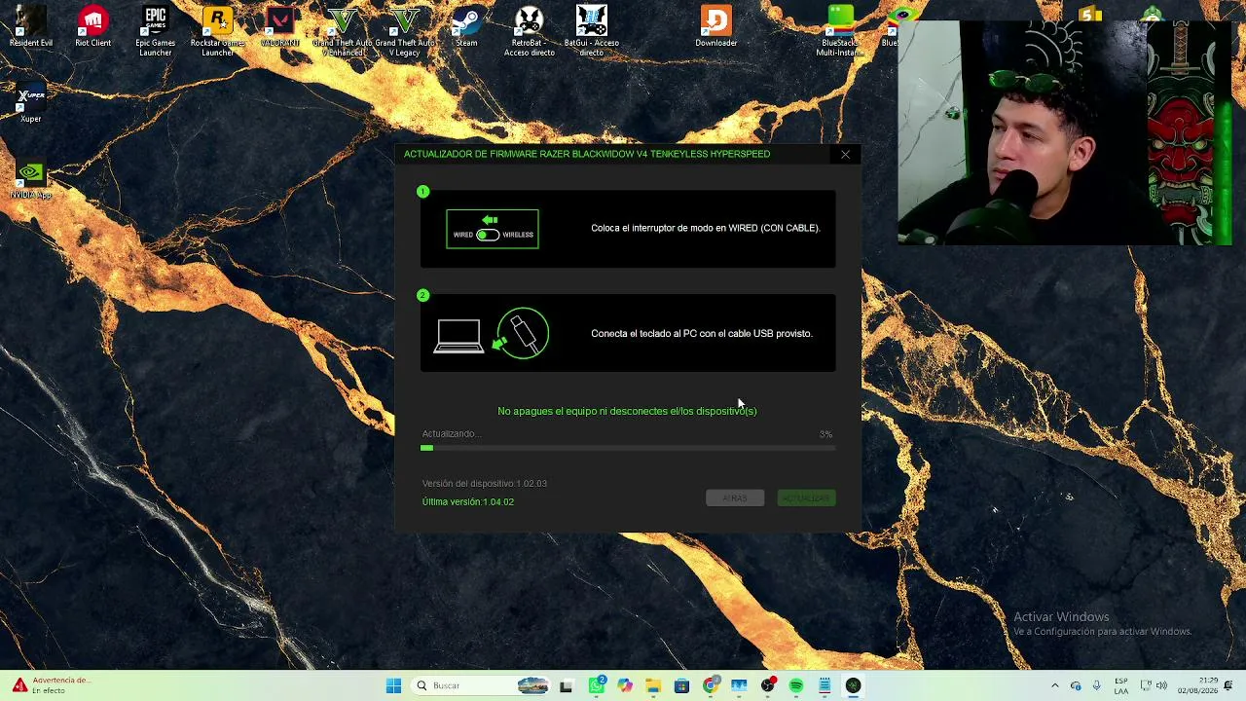1246x701 pixels.
Task: Select Grand Theft Auto V Enhanced icon
Action: coord(342,30)
